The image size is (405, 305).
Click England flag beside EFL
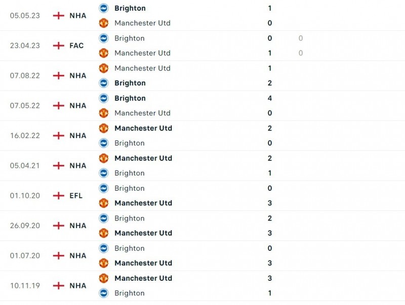pyautogui.click(x=59, y=196)
